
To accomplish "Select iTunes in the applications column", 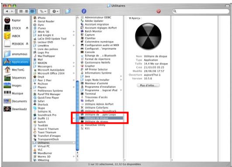I will pyautogui.click(x=42, y=28).
